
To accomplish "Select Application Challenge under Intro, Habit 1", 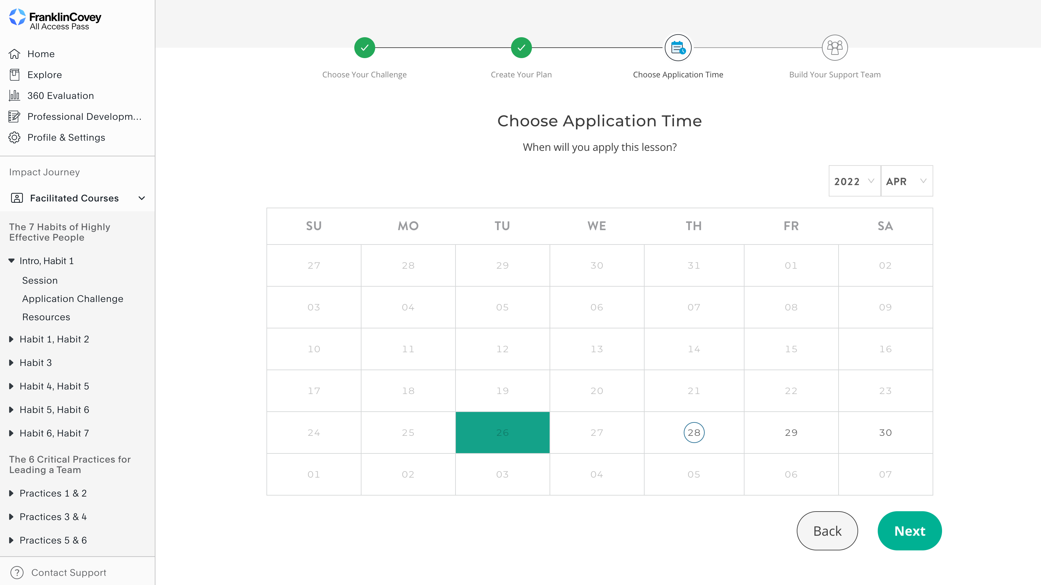I will (72, 299).
